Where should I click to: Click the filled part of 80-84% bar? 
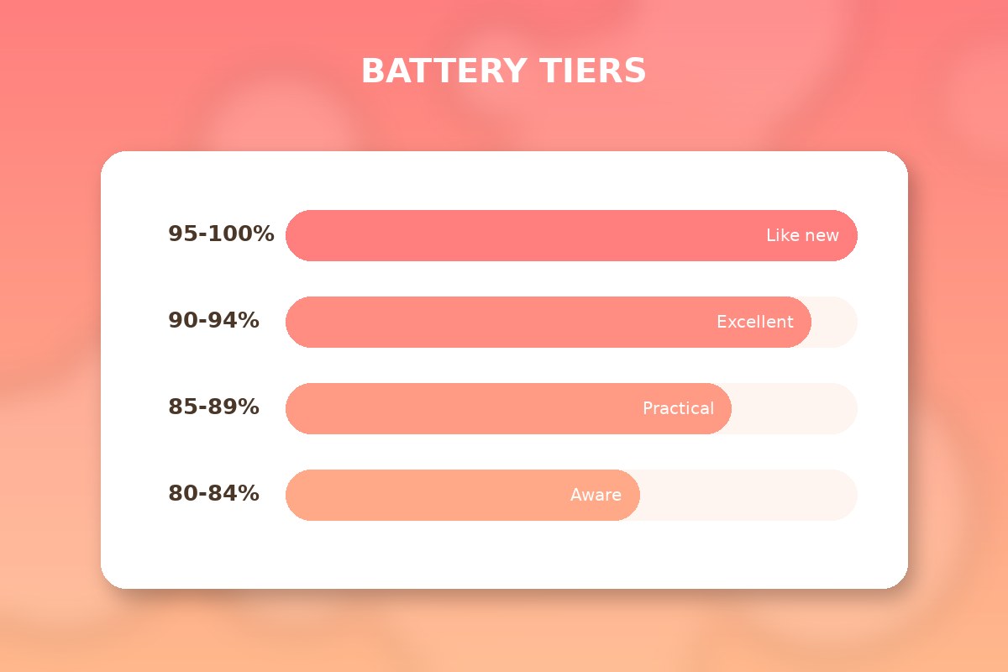(x=420, y=496)
